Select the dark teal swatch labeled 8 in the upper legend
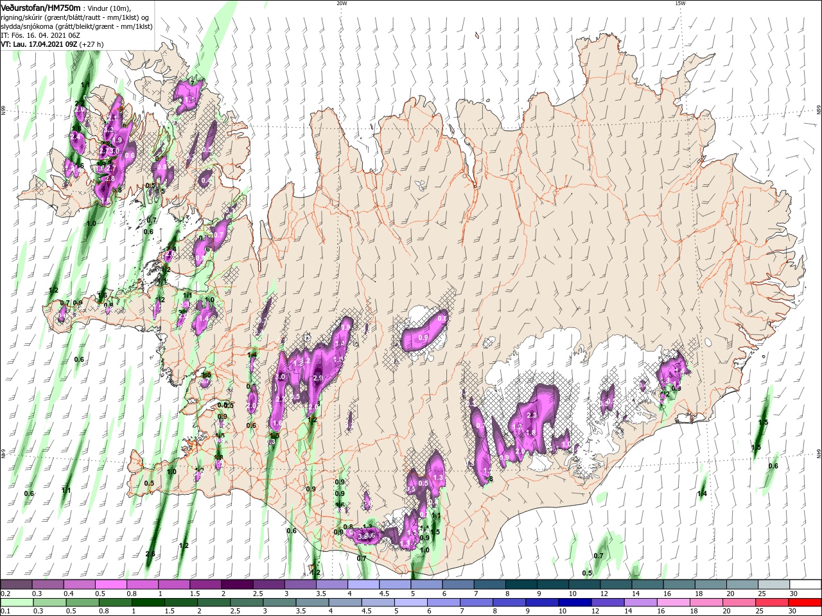Screen dimensions: 822x616 [520, 585]
